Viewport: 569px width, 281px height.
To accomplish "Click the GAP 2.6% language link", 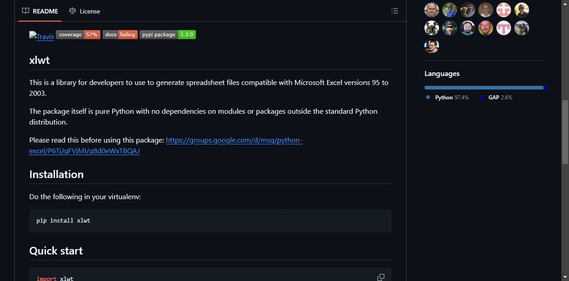I will [496, 97].
